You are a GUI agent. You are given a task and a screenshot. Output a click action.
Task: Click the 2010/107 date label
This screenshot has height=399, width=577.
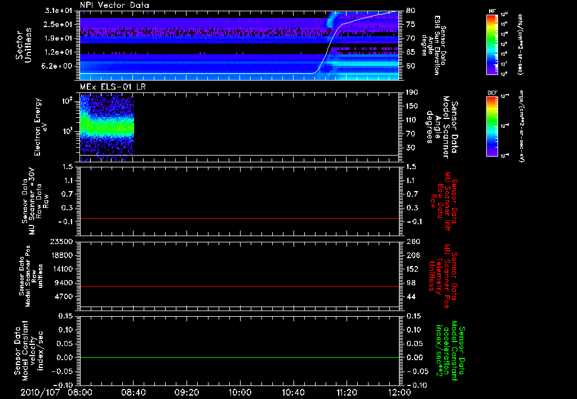40,392
